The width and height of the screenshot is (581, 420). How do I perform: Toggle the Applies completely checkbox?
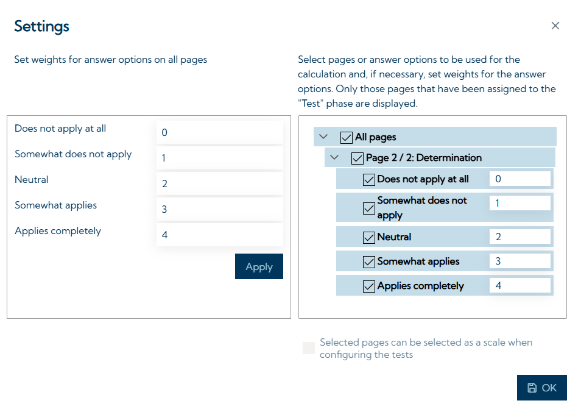point(368,286)
